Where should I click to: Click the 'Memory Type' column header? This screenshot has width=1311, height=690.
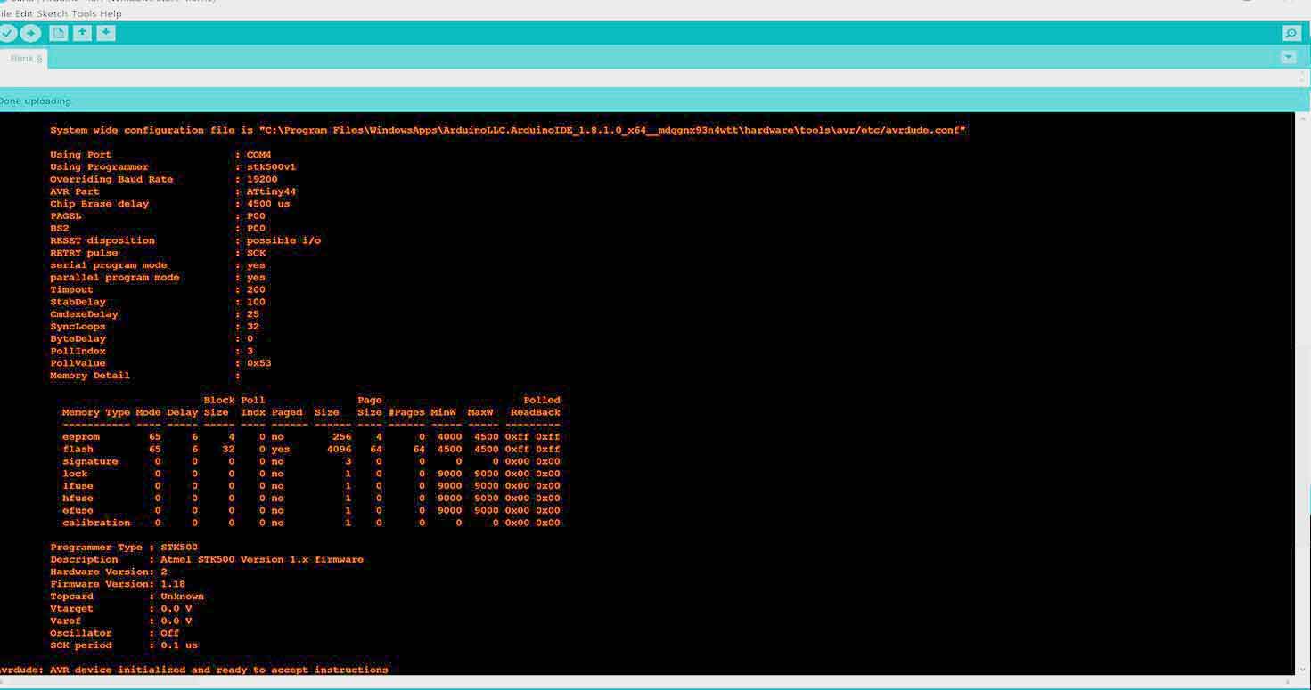point(96,412)
